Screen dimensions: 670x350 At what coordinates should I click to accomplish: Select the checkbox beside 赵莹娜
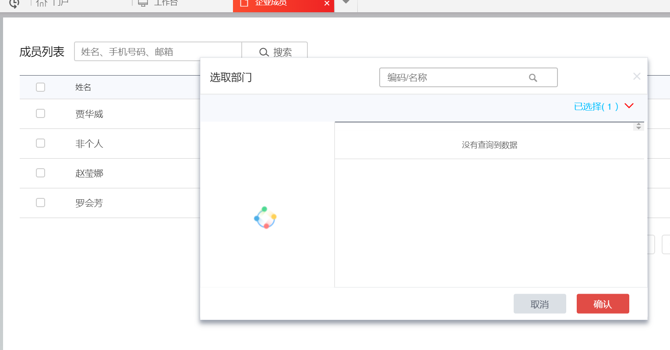click(x=40, y=173)
